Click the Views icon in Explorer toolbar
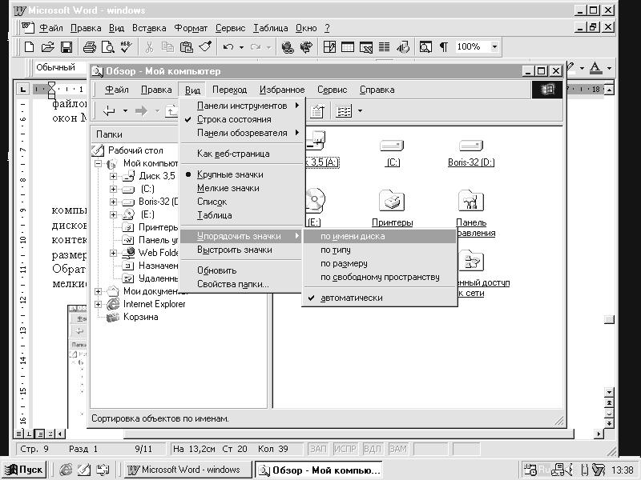 click(x=344, y=110)
